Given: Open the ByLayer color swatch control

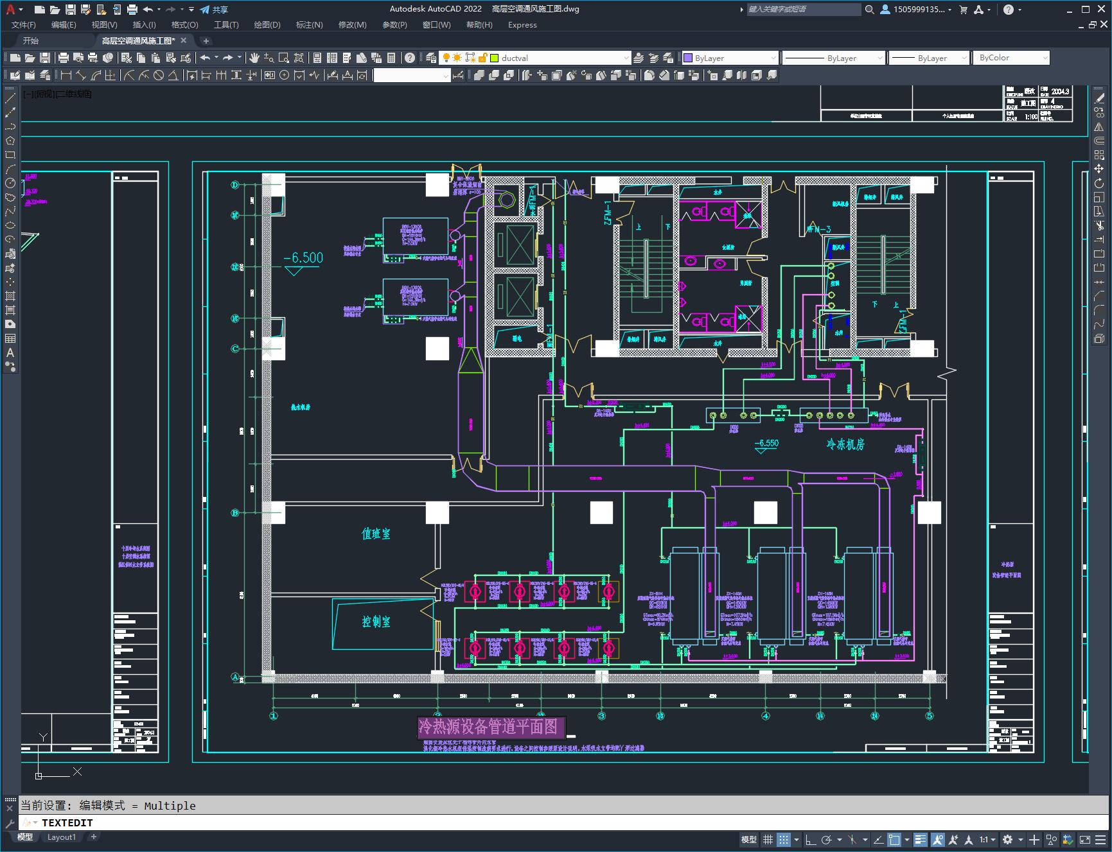Looking at the screenshot, I should [x=730, y=58].
